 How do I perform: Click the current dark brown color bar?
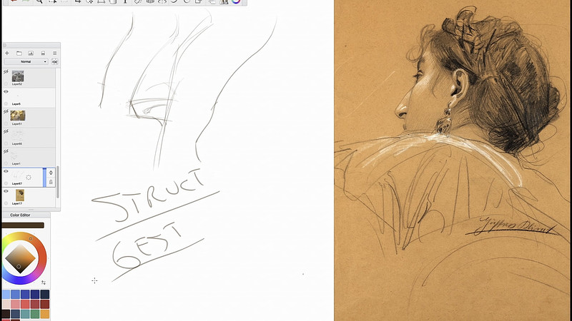tap(23, 225)
